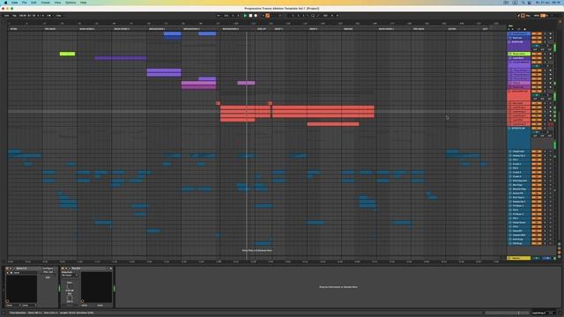Collapse the KICK/SUB group track
This screenshot has width=564, height=317.
tap(509, 41)
